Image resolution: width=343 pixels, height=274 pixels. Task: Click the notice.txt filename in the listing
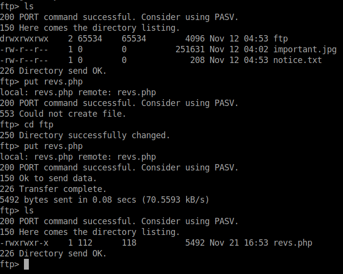coord(298,60)
